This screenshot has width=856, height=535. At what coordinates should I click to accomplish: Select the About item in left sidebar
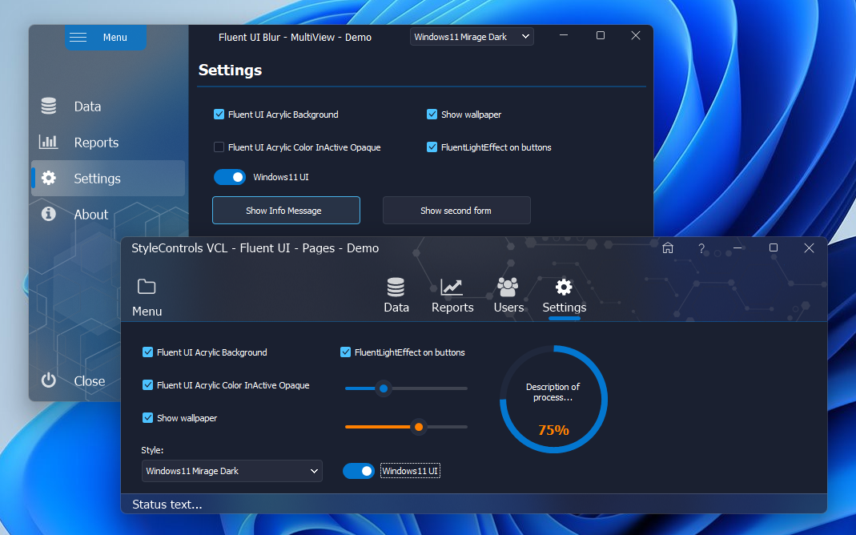[108, 214]
